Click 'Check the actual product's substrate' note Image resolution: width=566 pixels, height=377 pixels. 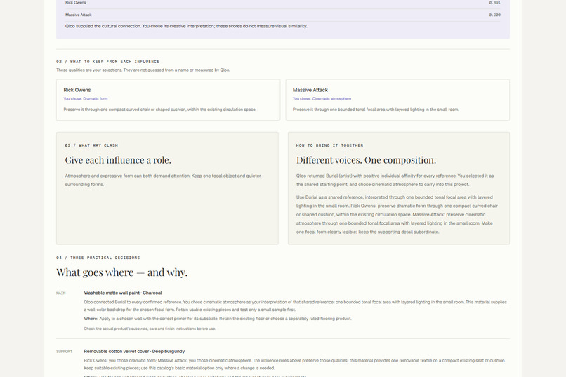(150, 329)
